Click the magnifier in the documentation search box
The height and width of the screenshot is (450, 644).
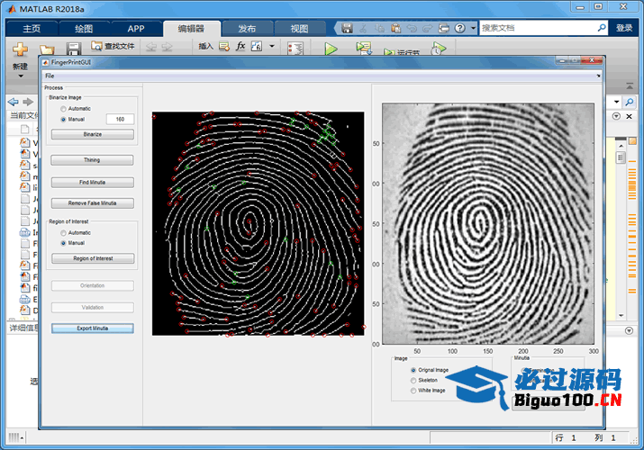click(602, 28)
